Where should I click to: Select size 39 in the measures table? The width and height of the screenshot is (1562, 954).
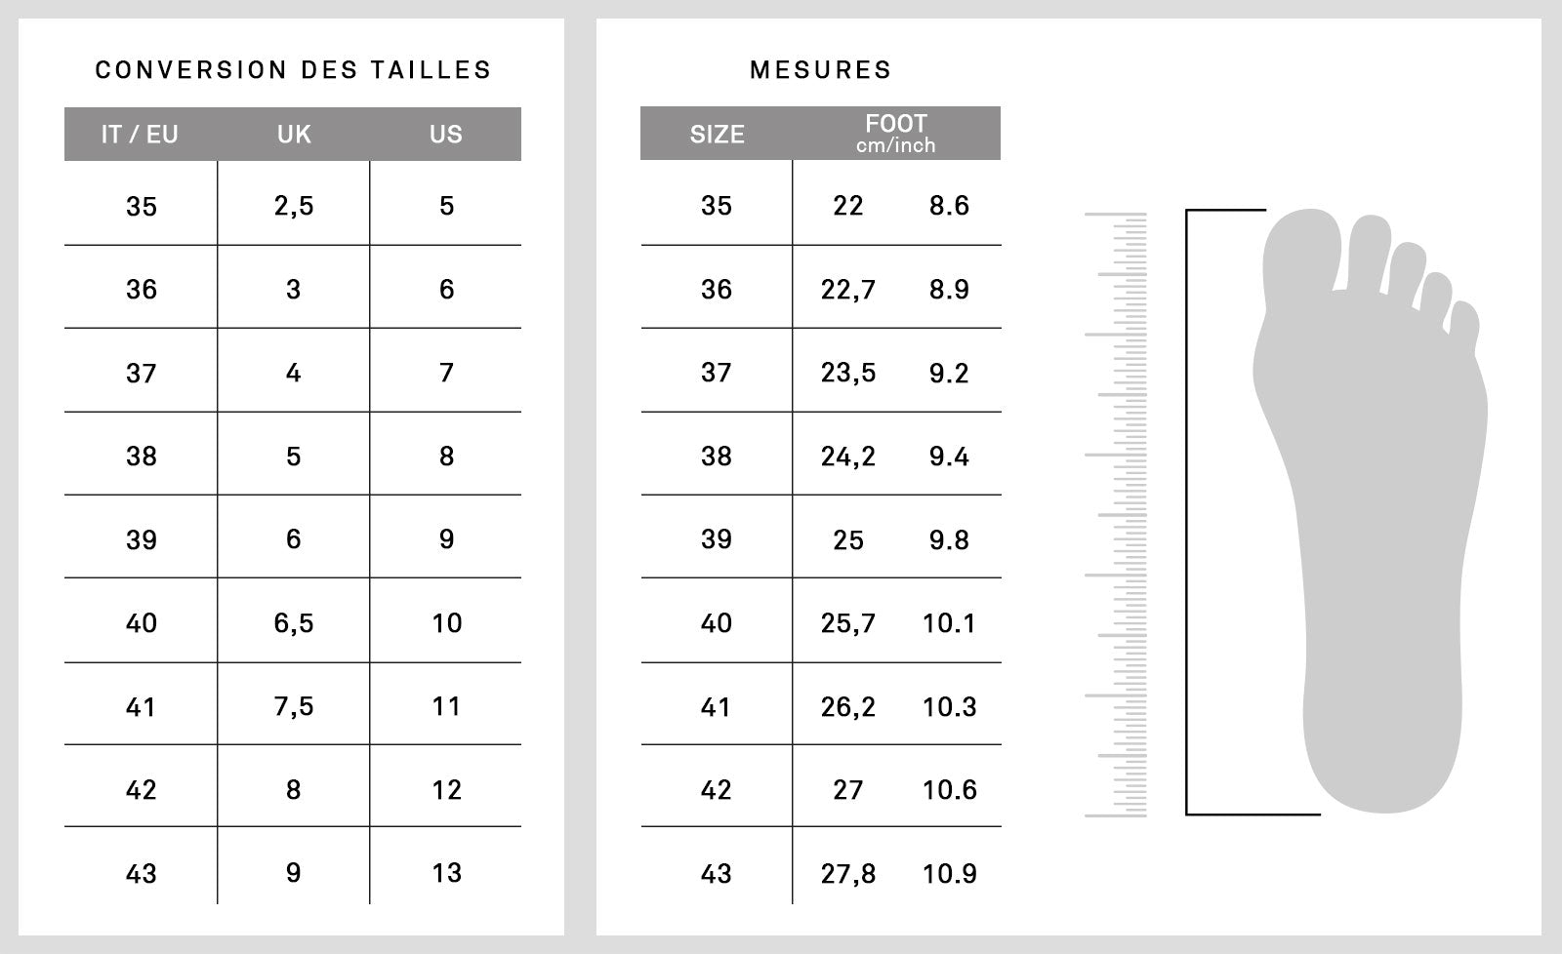717,539
